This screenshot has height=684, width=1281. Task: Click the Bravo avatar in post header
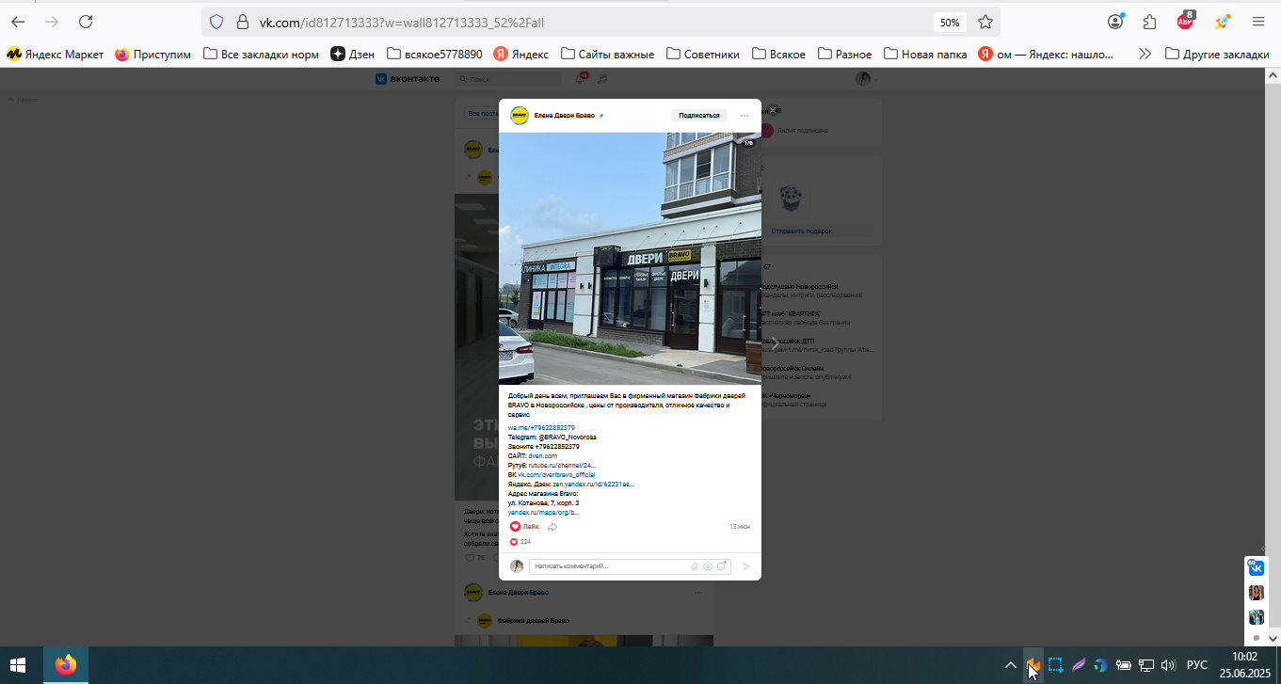(519, 116)
